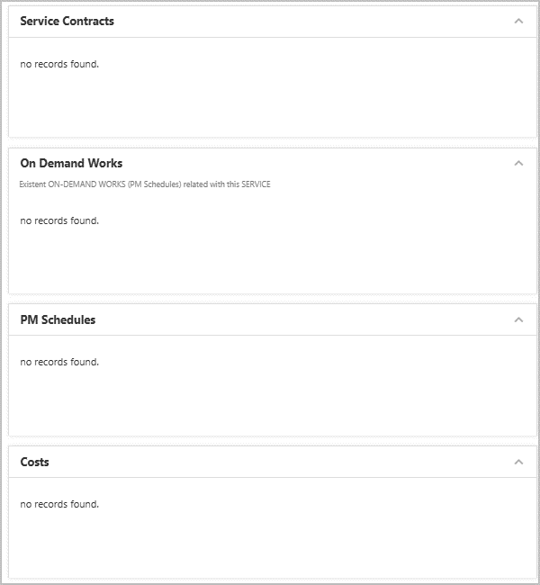Collapse the Service Contracts panel chevron
The image size is (540, 585).
click(x=518, y=22)
